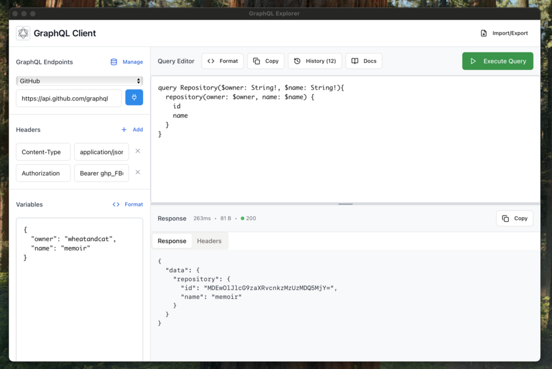Click the database icon beside Manage
552x369 pixels.
(114, 62)
